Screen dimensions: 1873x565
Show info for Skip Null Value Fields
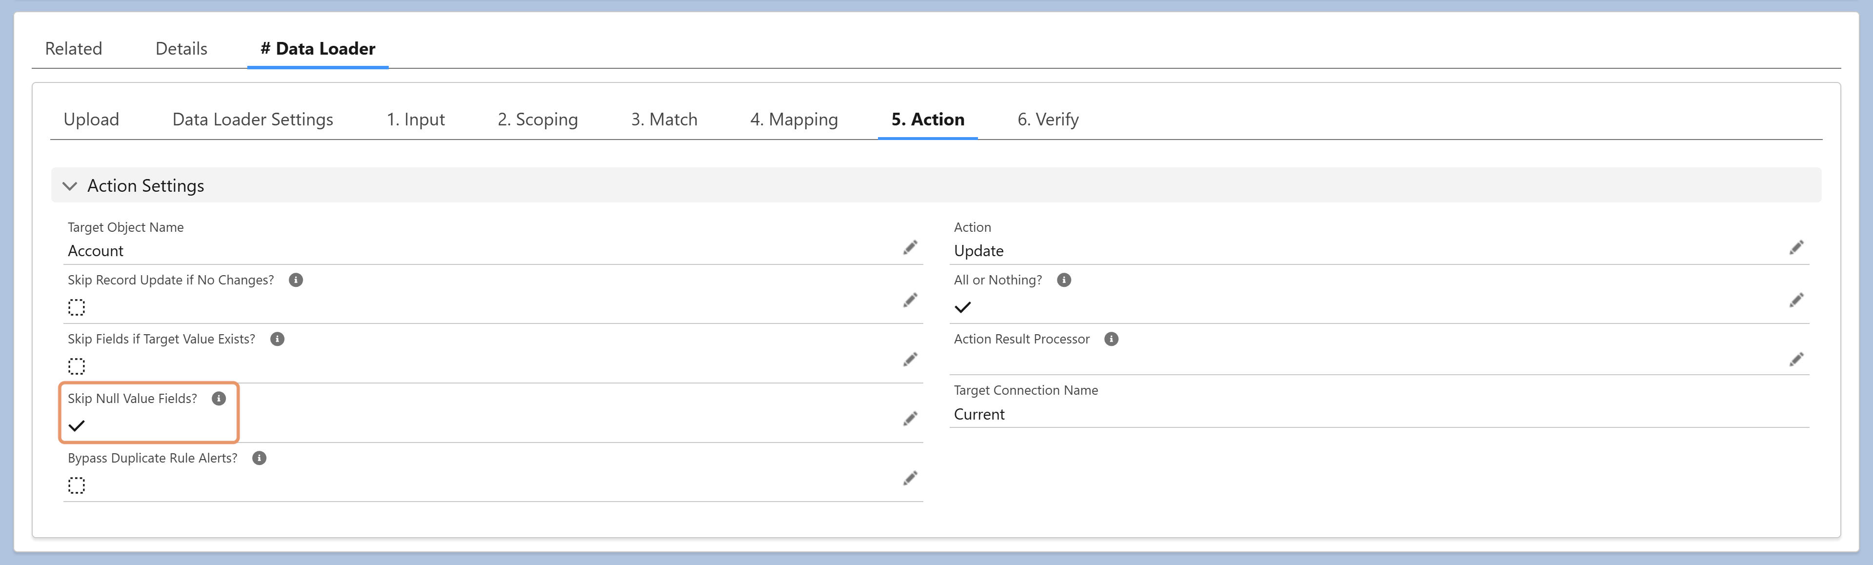click(x=219, y=399)
